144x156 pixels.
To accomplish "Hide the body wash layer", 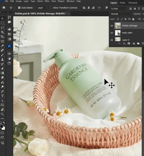I will tap(112, 33).
